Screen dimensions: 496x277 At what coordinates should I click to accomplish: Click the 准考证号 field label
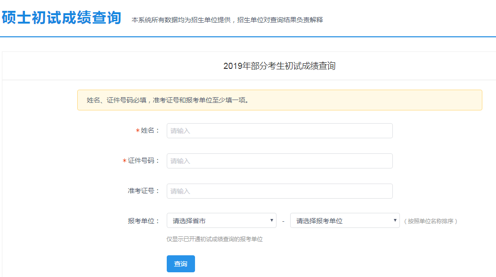[x=144, y=191]
